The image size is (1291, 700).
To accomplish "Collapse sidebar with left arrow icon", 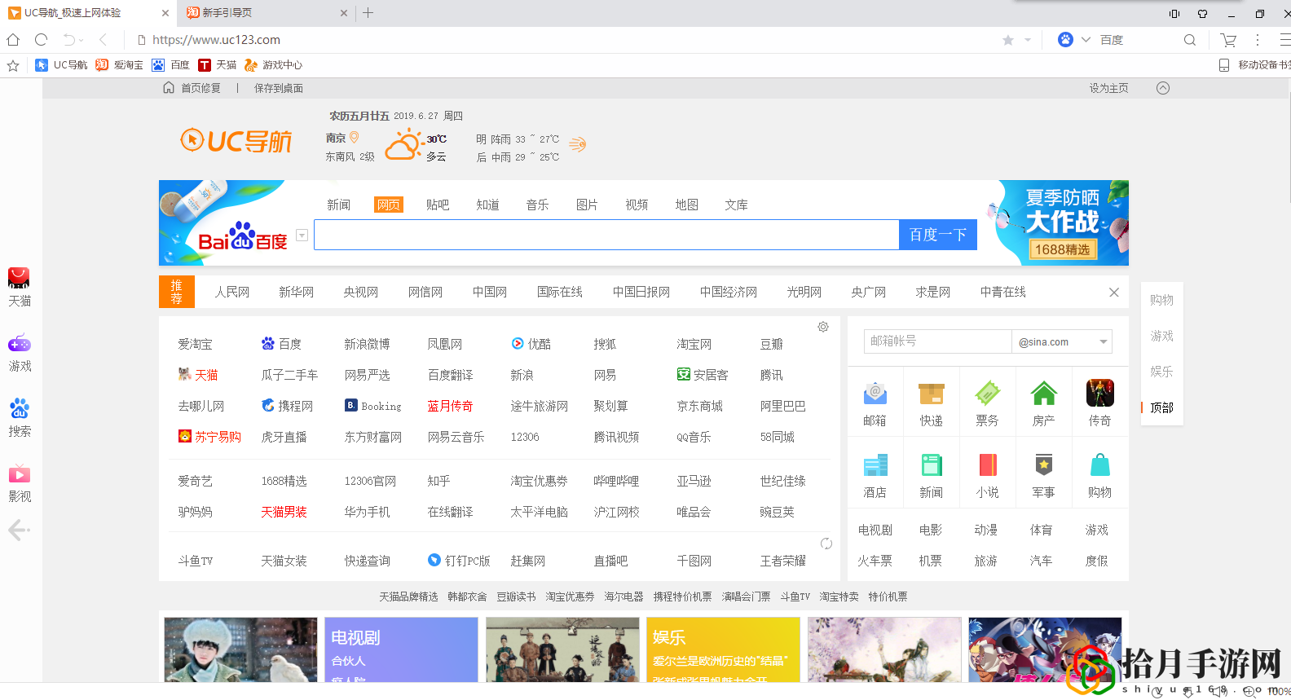I will [19, 531].
